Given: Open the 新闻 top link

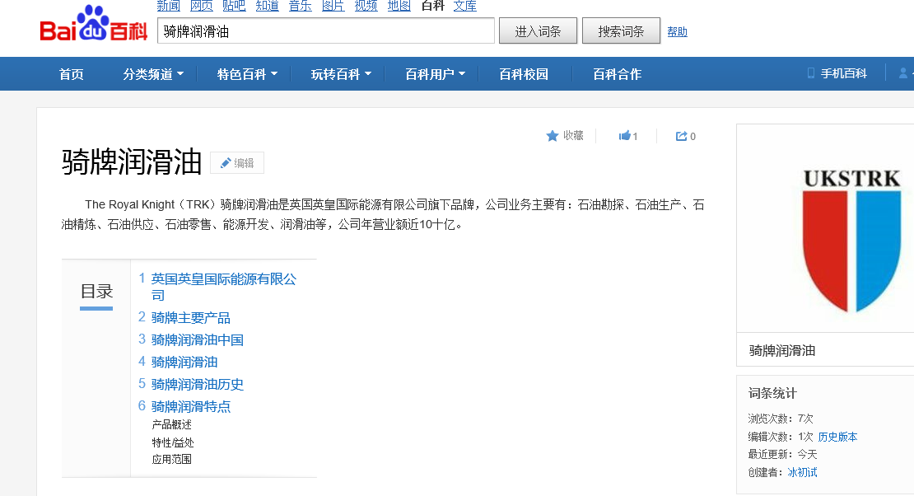Looking at the screenshot, I should click(169, 6).
